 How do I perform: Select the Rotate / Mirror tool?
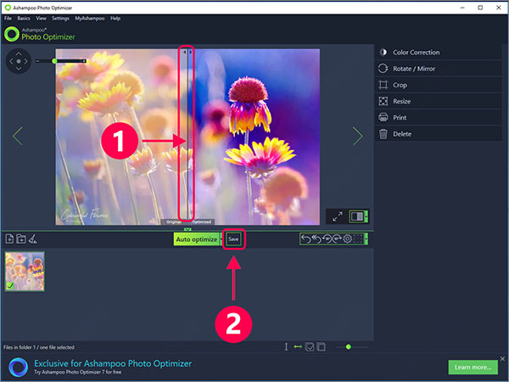[414, 69]
